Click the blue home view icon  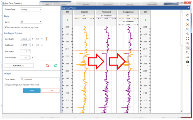click(187, 20)
